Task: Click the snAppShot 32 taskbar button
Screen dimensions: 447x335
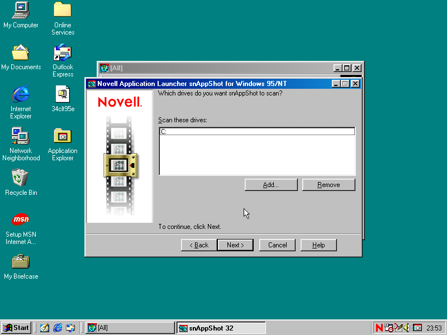Action: [221, 328]
